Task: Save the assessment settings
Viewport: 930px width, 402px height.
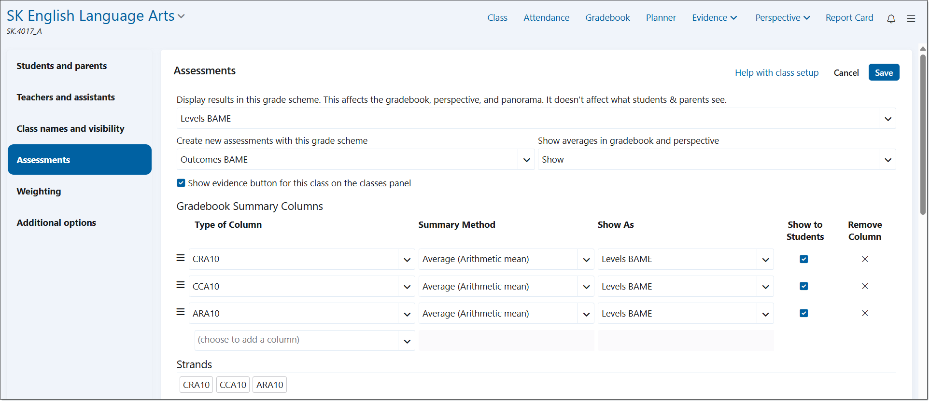Action: (x=884, y=72)
